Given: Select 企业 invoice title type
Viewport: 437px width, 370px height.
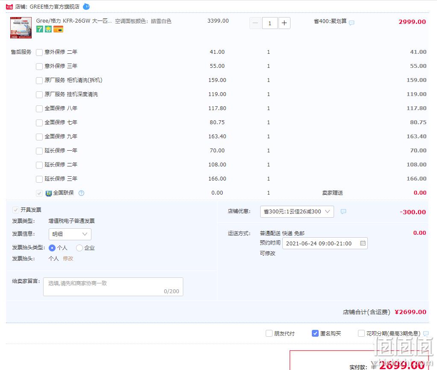Looking at the screenshot, I should pyautogui.click(x=79, y=248).
